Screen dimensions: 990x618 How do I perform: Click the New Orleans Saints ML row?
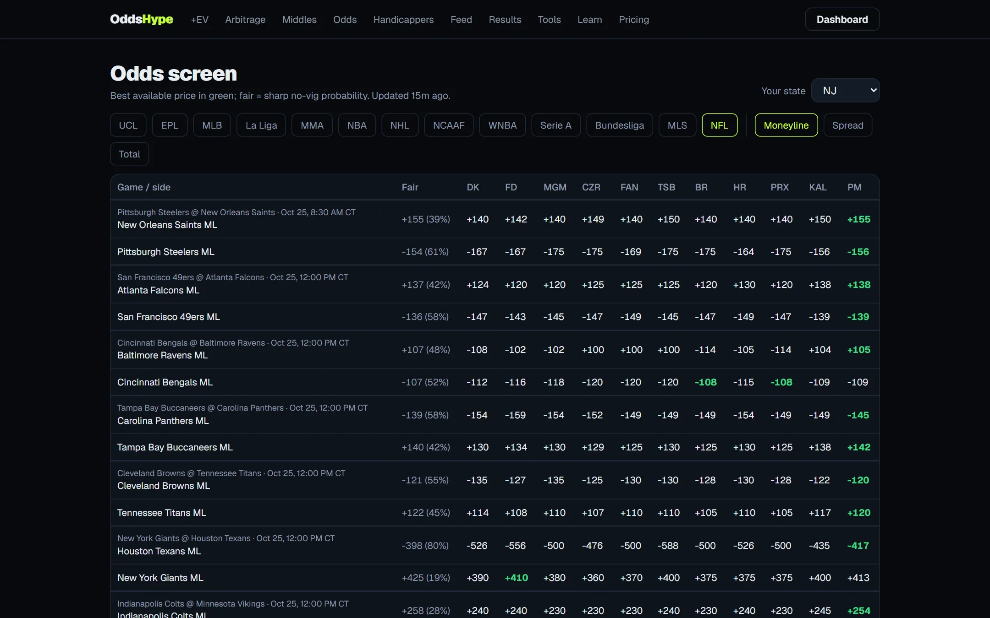click(495, 219)
